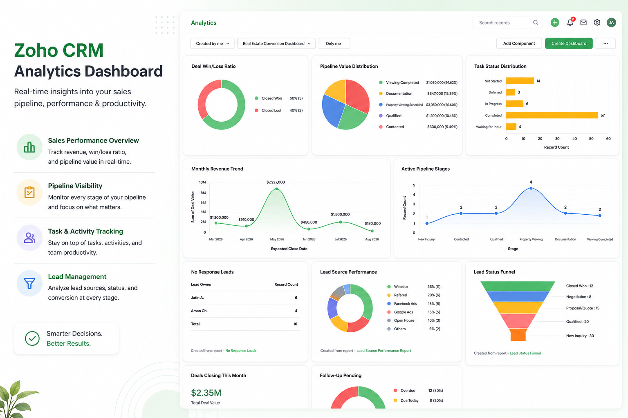
Task: Click the Create Dashboard button
Action: 569,43
